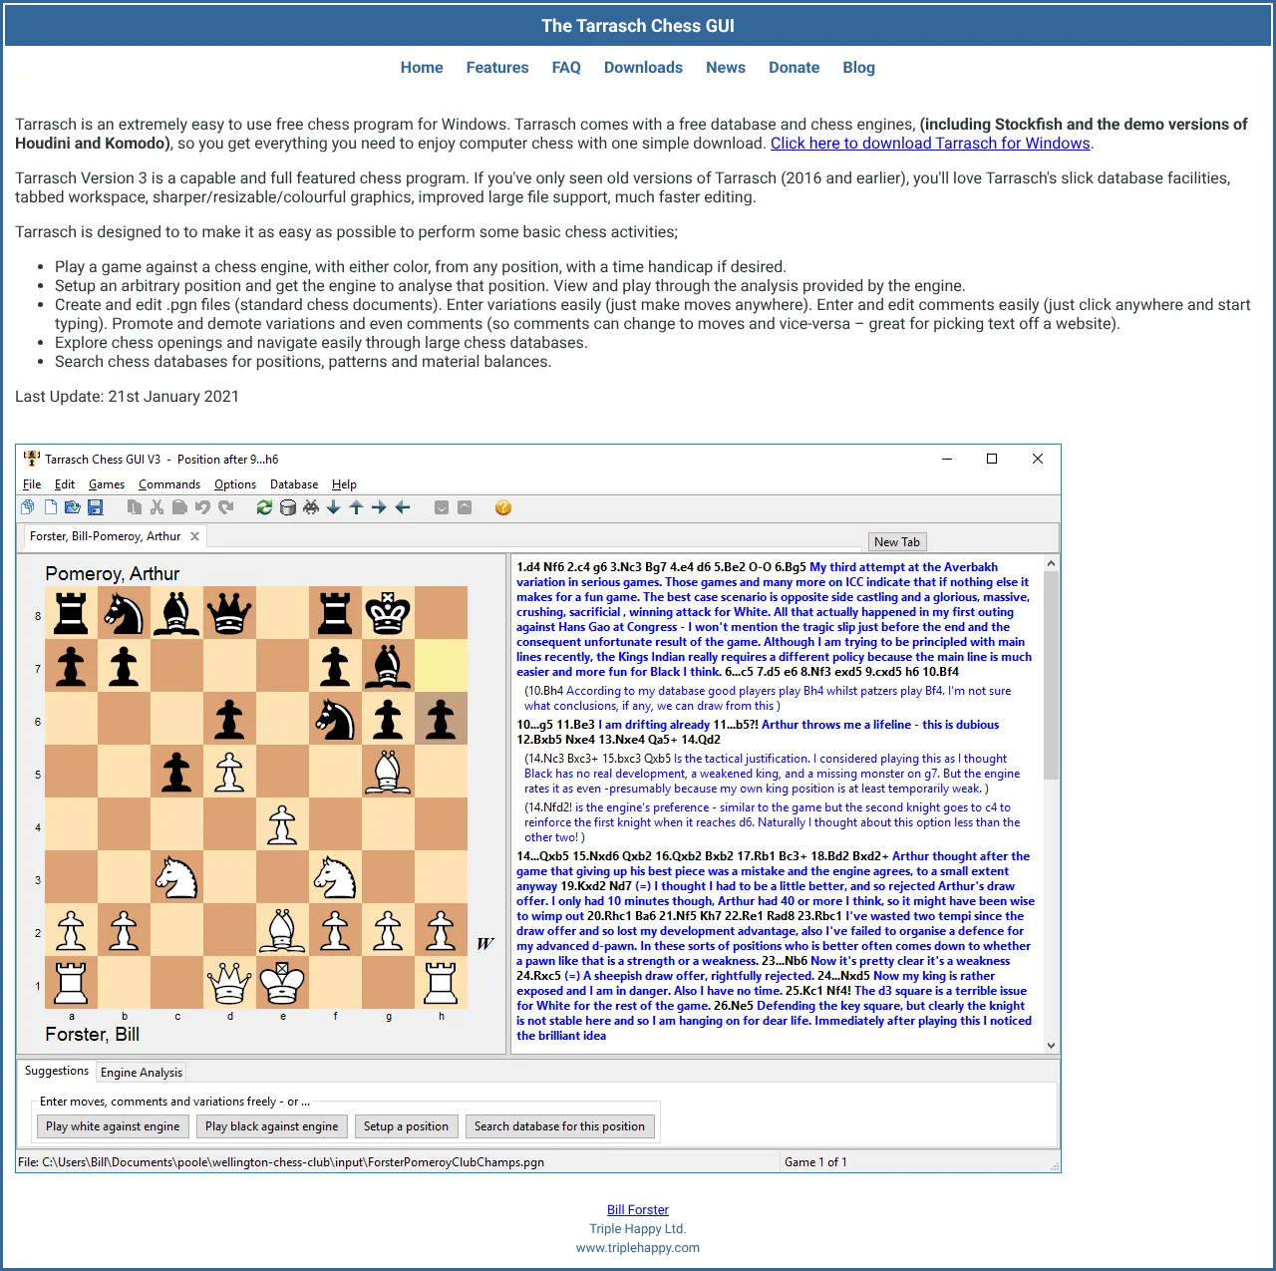The height and width of the screenshot is (1271, 1276).
Task: Undo the last edit
Action: click(x=203, y=507)
